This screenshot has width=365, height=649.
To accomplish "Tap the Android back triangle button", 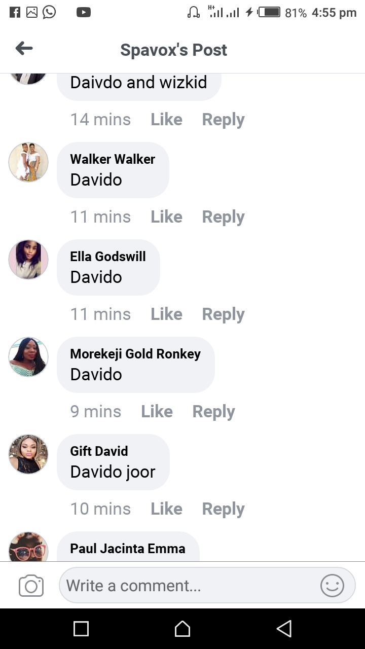I will click(x=284, y=629).
